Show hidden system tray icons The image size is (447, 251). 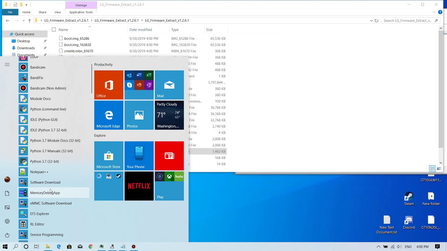pyautogui.click(x=378, y=247)
